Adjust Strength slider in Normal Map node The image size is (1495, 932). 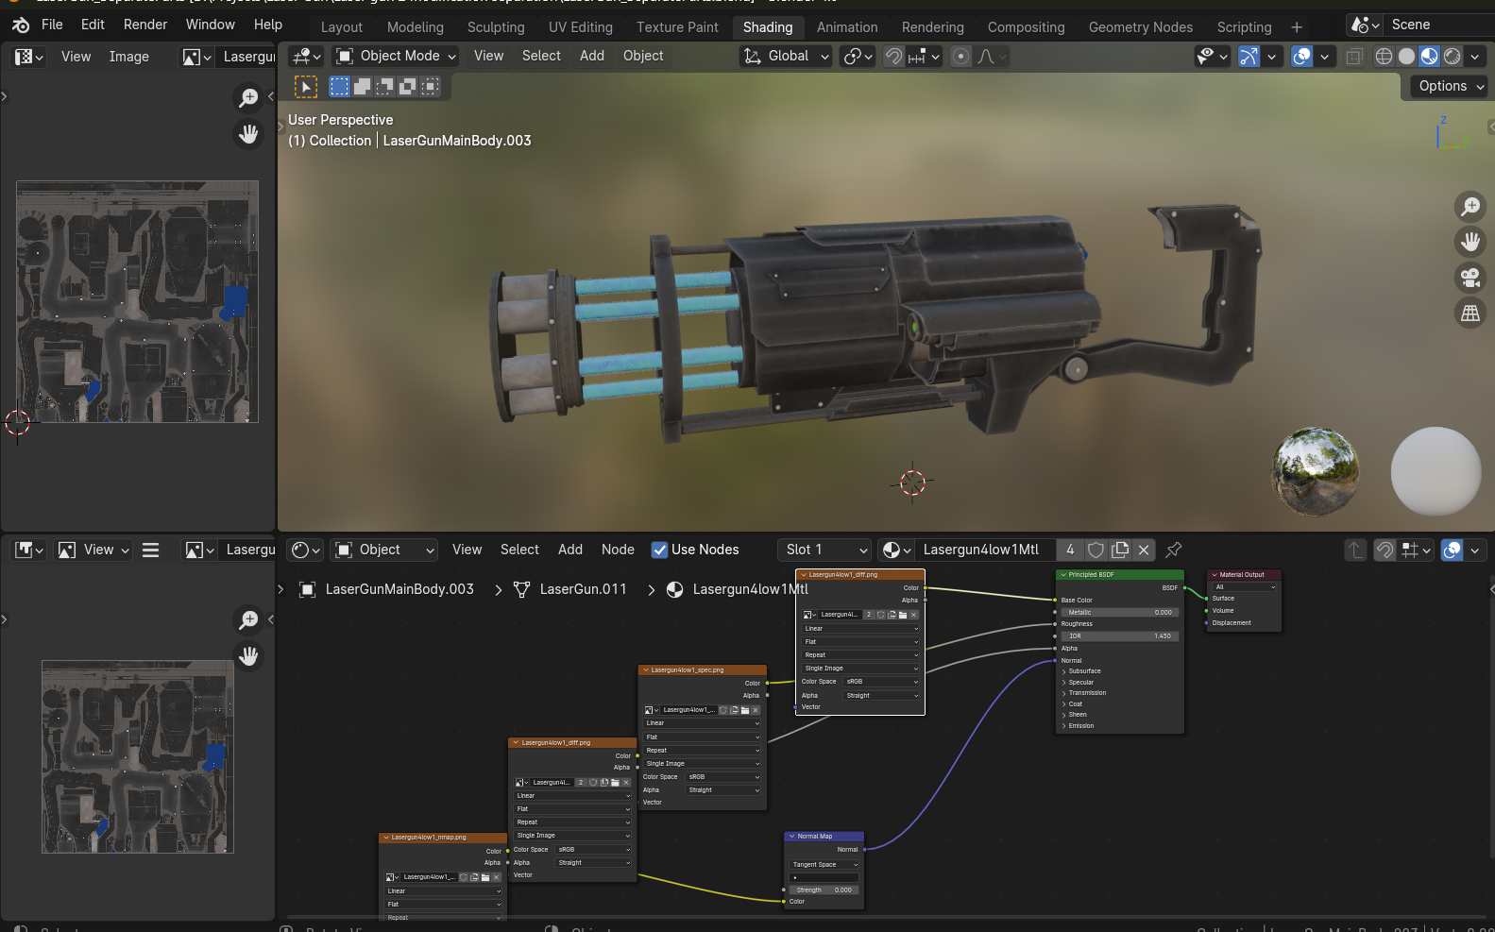coord(824,890)
